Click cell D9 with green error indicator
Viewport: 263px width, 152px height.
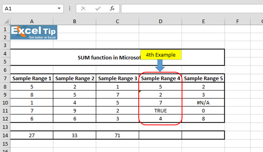click(x=161, y=94)
